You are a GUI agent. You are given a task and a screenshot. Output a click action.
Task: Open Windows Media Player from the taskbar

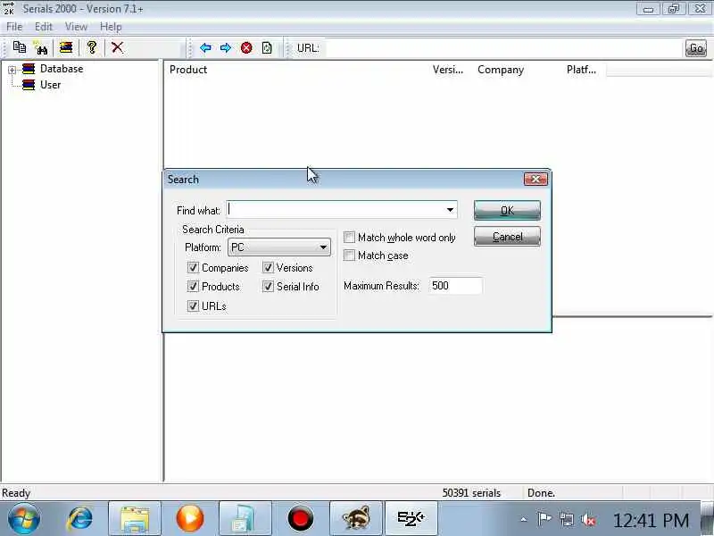[x=190, y=519]
